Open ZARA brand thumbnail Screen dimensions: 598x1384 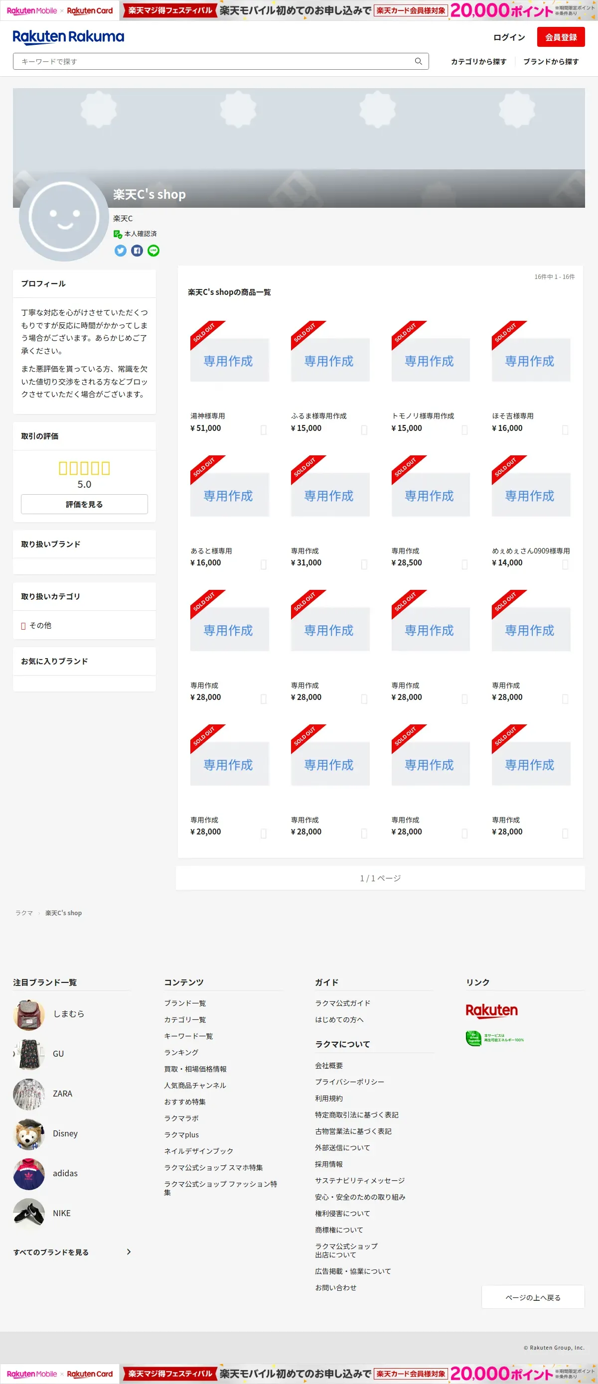(x=28, y=1094)
